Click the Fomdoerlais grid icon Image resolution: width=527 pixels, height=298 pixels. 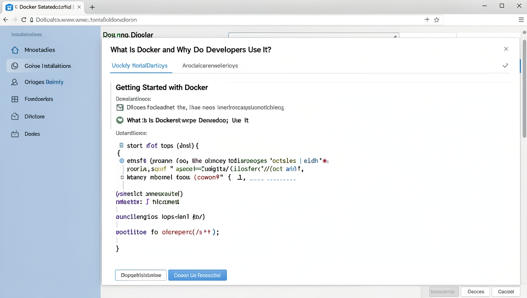coord(15,99)
